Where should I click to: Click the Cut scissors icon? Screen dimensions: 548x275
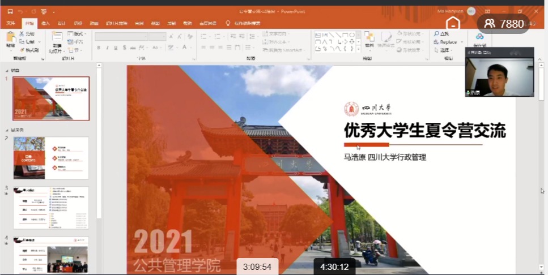[23, 34]
